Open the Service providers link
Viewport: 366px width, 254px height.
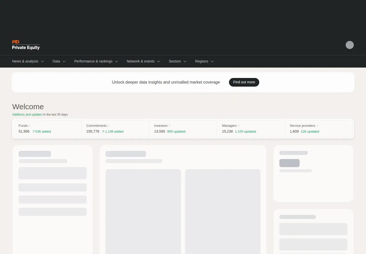click(x=304, y=126)
